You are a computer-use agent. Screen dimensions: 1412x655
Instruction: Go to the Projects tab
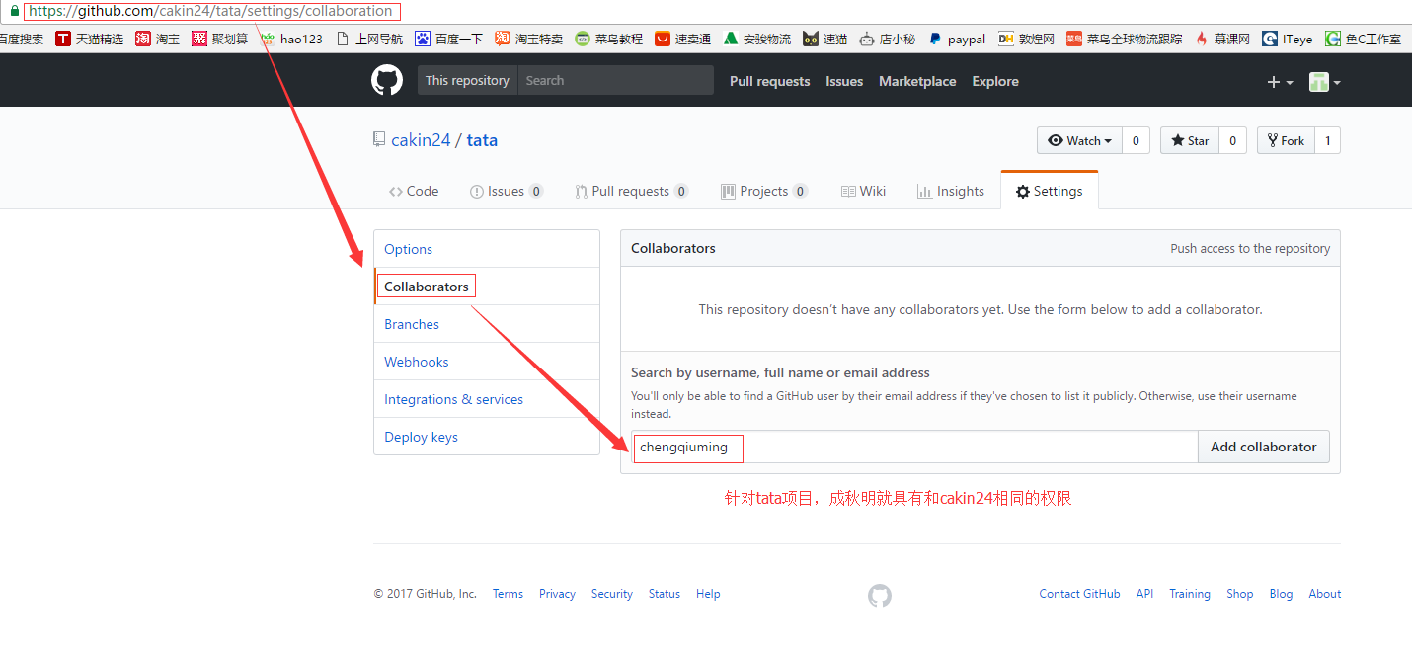tap(764, 191)
